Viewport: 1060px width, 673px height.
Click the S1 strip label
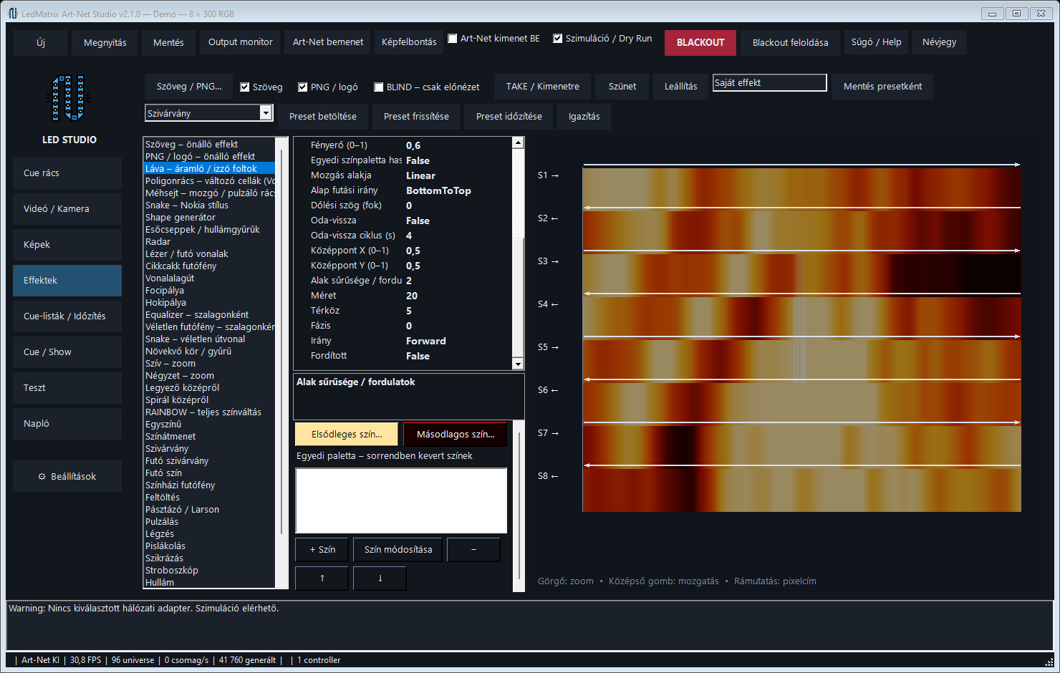548,175
